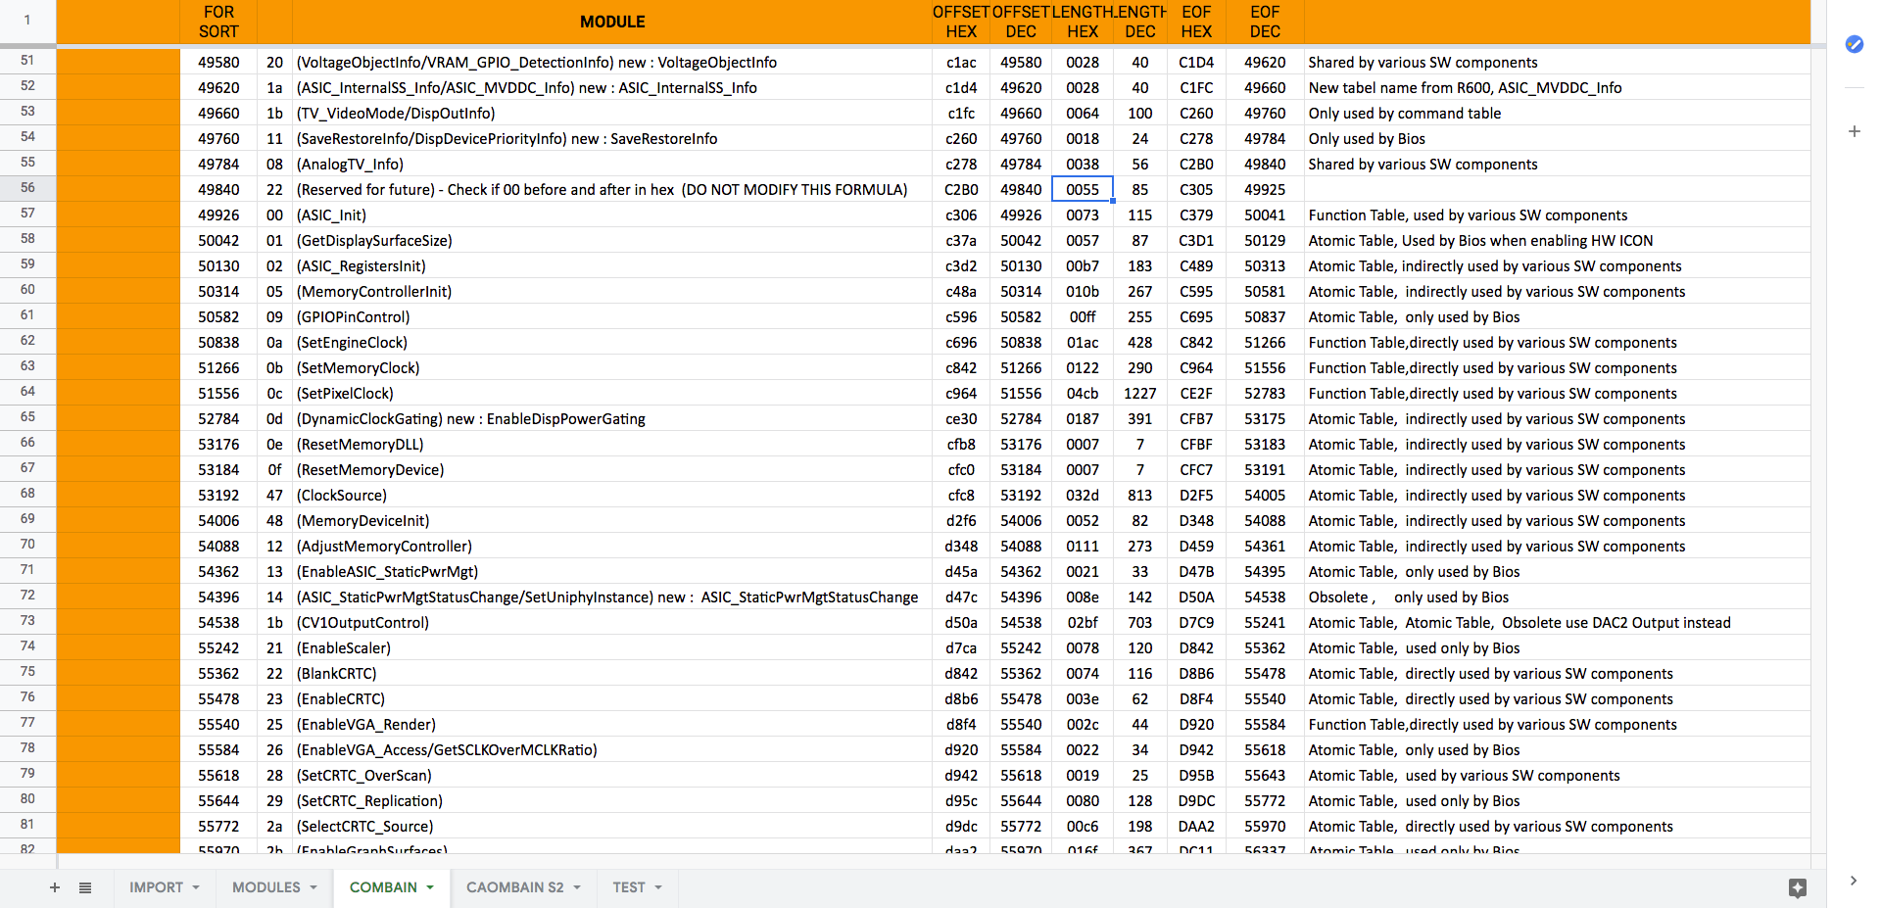Click the EOF DEC header cell
This screenshot has width=1881, height=908.
(x=1265, y=22)
